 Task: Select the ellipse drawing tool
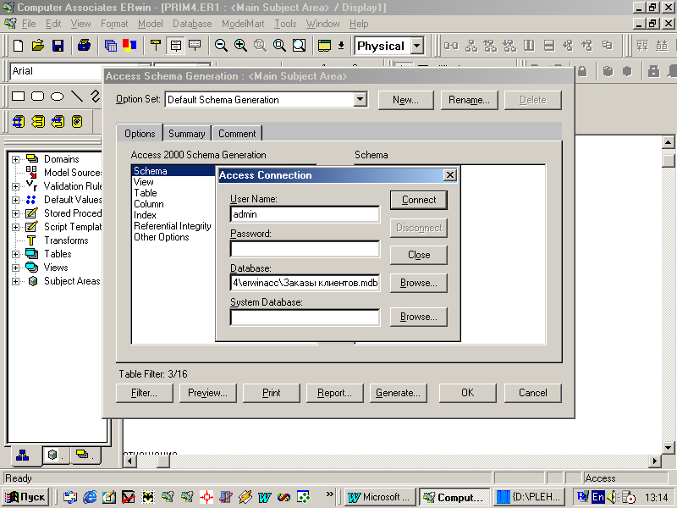57,96
